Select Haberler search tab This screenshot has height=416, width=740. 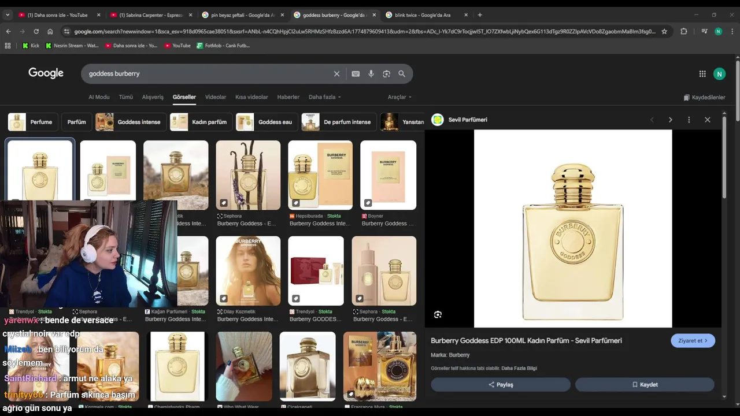[288, 97]
